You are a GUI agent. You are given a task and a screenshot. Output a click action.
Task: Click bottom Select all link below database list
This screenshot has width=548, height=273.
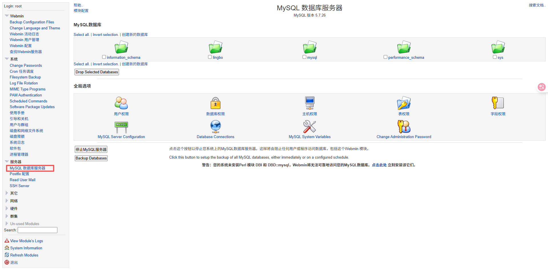click(82, 64)
